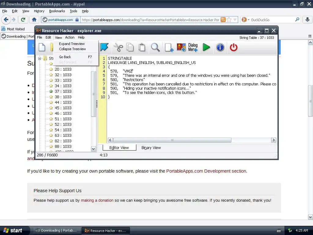Click the magnifying glass Find icon
The height and width of the screenshot is (235, 313).
click(155, 47)
